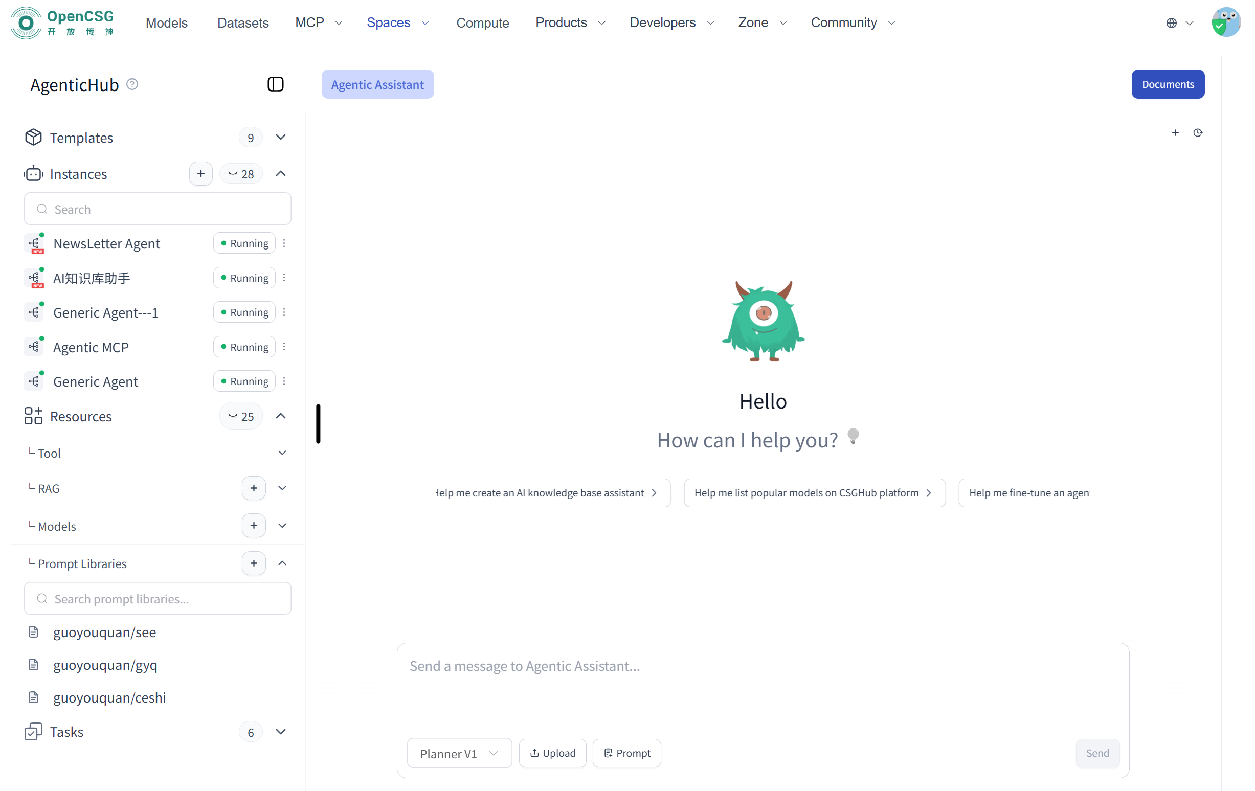Open the user avatar profile

1226,23
